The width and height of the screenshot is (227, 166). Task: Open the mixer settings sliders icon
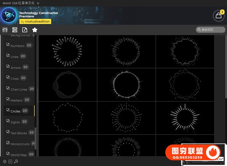point(5,30)
